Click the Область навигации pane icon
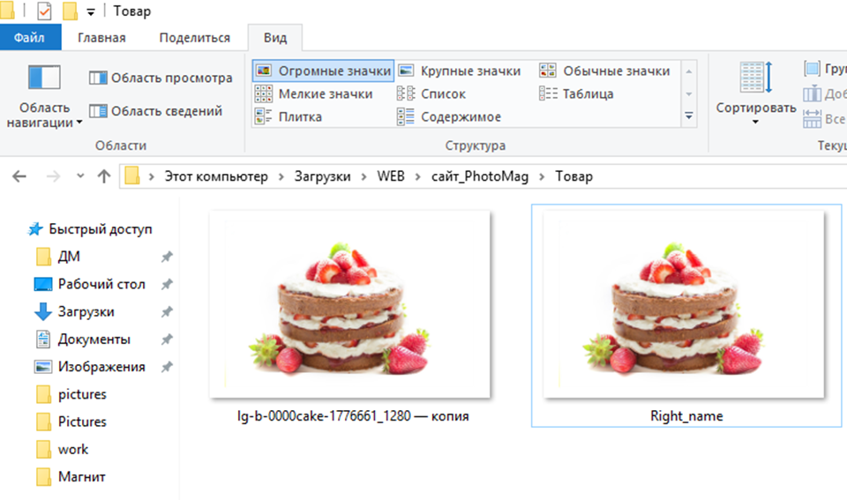847x500 pixels. (44, 78)
